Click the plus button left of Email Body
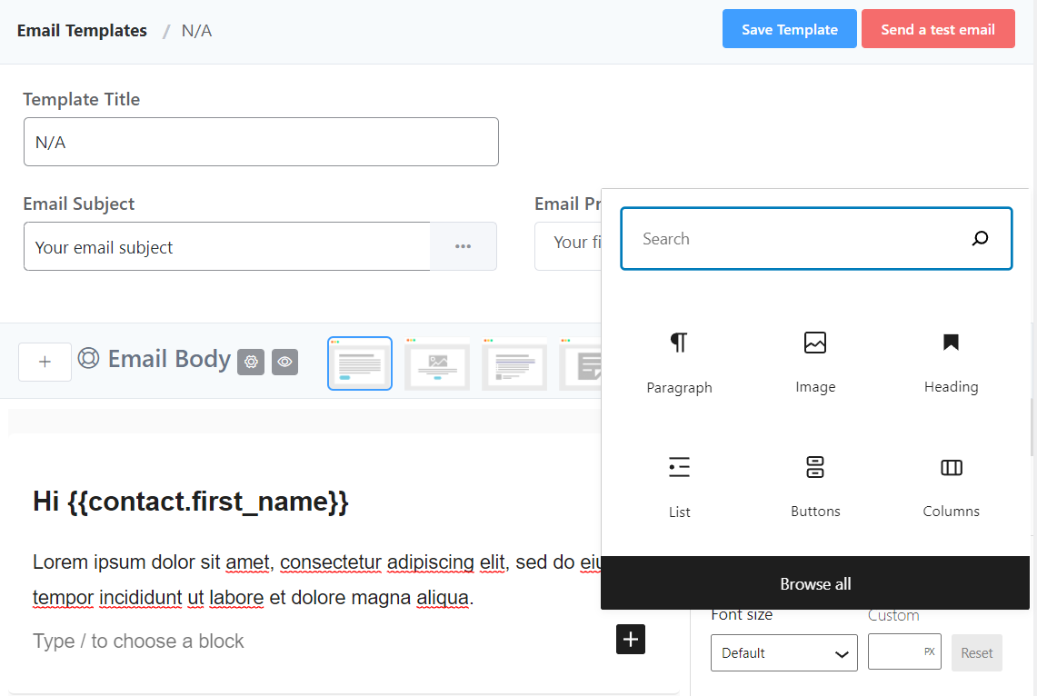 click(45, 362)
